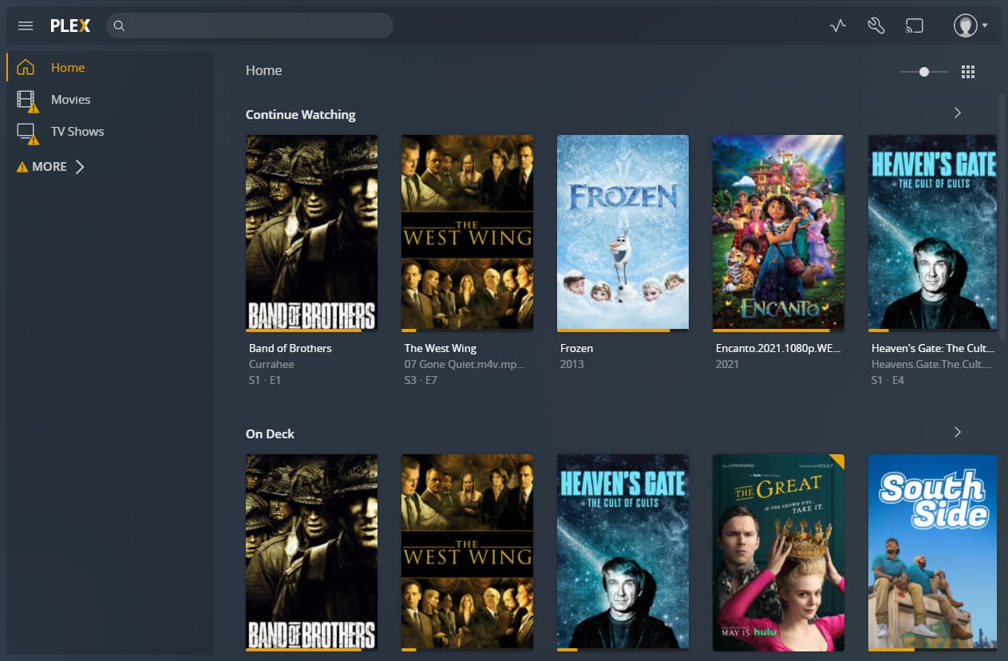Click the 2021 year under Encanto
Screen dimensions: 1008x661
pyautogui.click(x=727, y=364)
